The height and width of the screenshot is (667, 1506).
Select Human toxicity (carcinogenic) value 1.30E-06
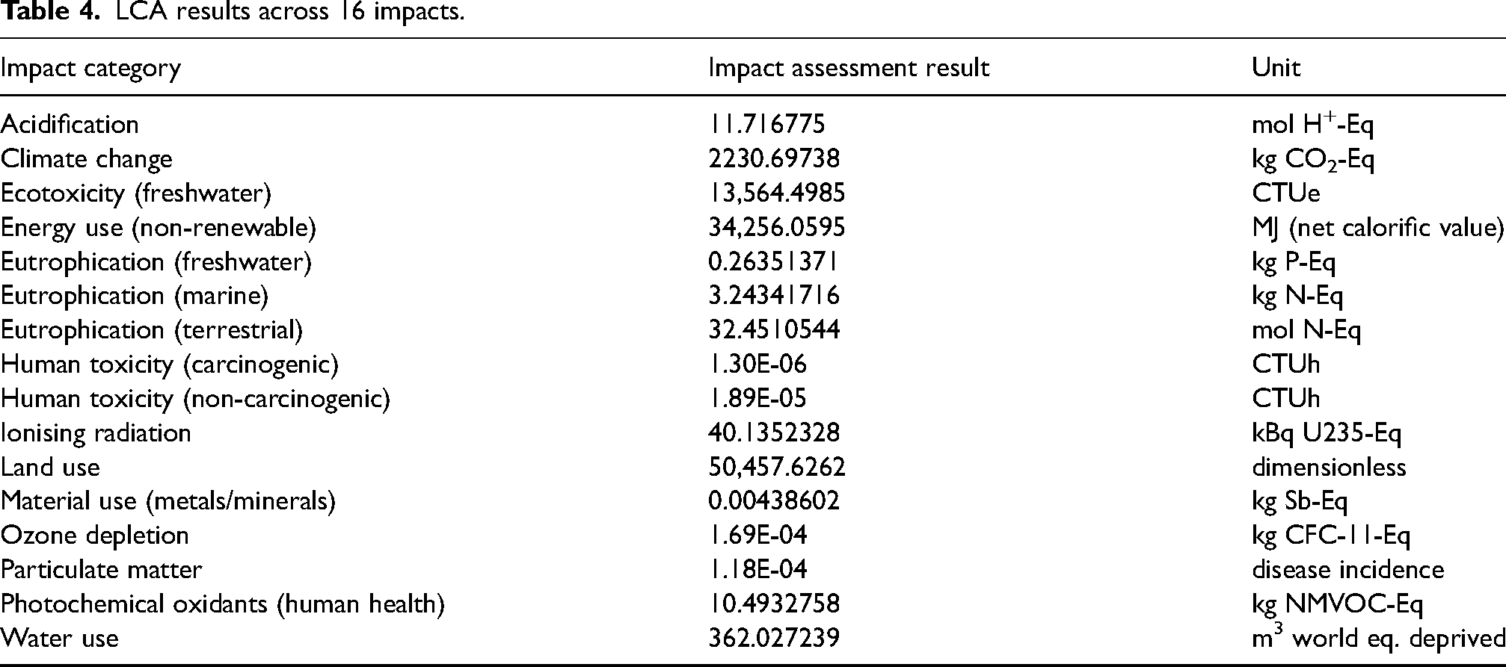757,364
